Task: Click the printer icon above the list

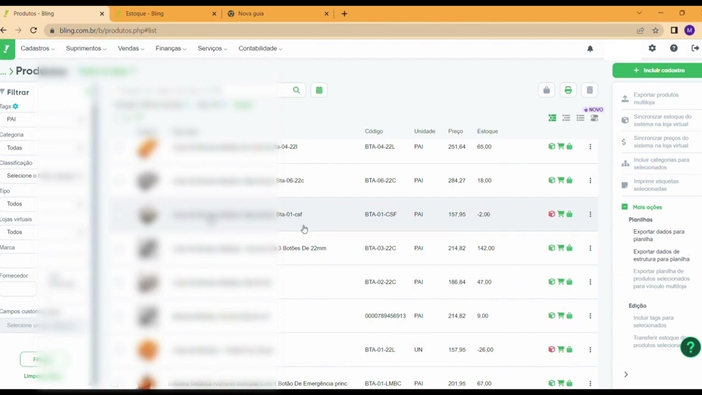Action: click(x=568, y=90)
